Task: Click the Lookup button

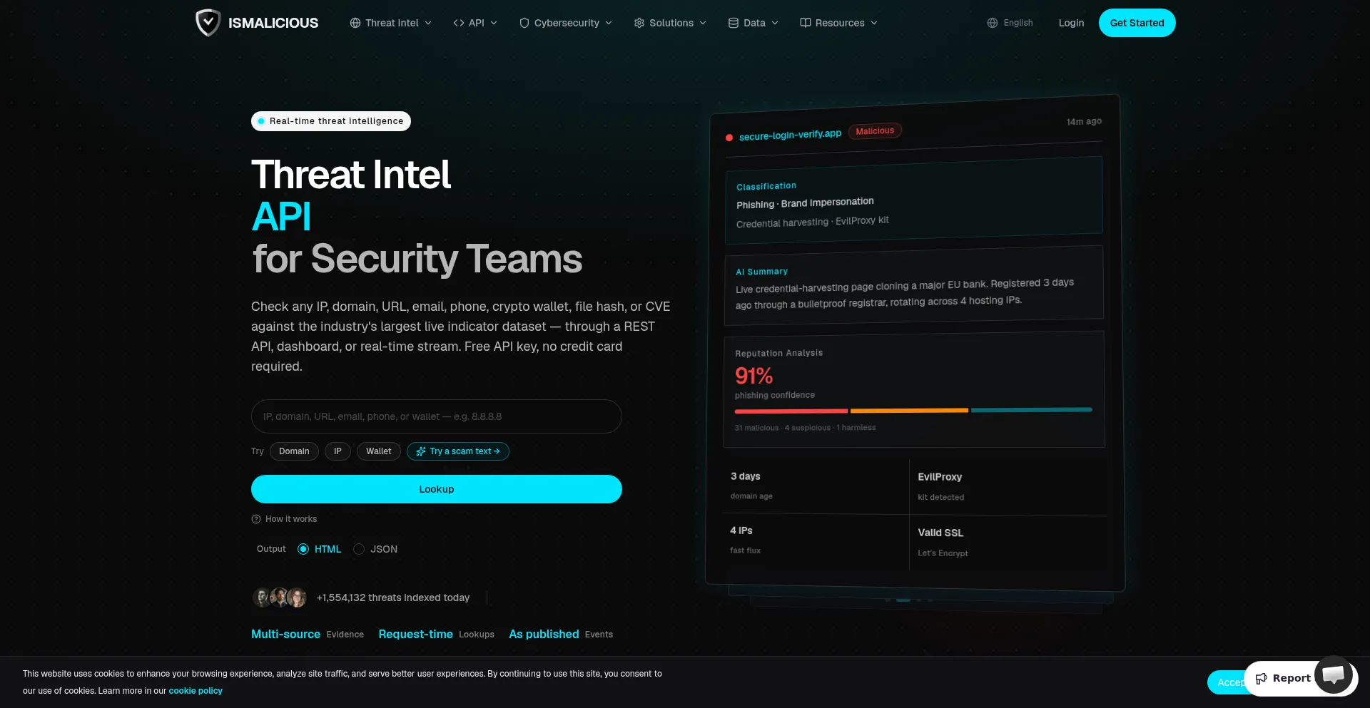Action: 437,489
